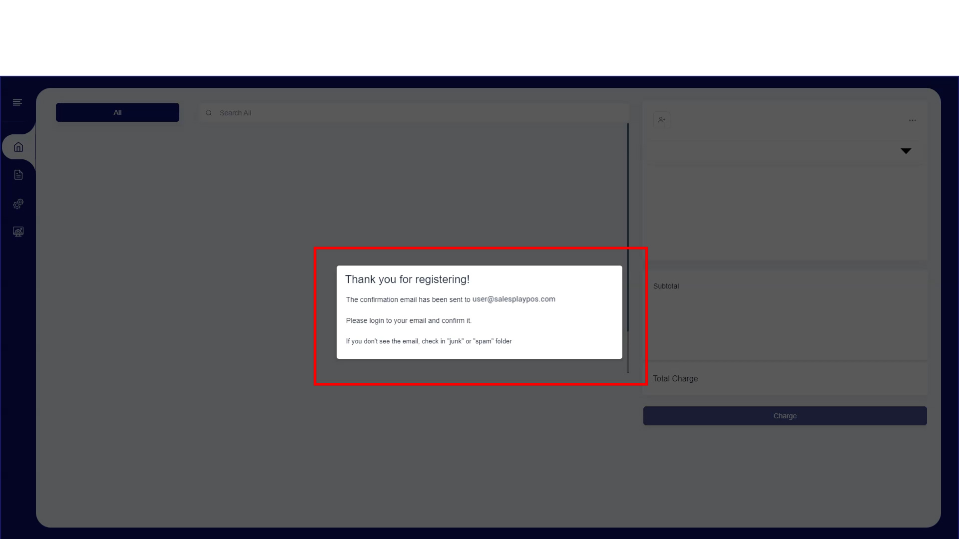Image resolution: width=959 pixels, height=539 pixels.
Task: Click the magnifier icon in search bar
Action: point(209,113)
